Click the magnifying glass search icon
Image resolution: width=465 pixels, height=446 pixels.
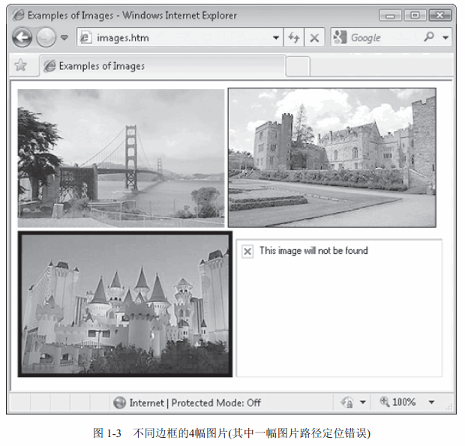[429, 37]
